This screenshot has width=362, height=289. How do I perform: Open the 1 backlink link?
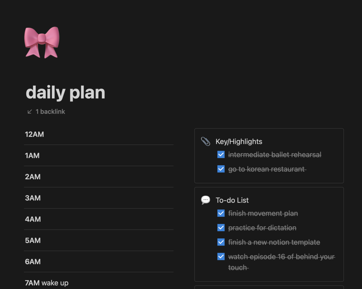[50, 112]
